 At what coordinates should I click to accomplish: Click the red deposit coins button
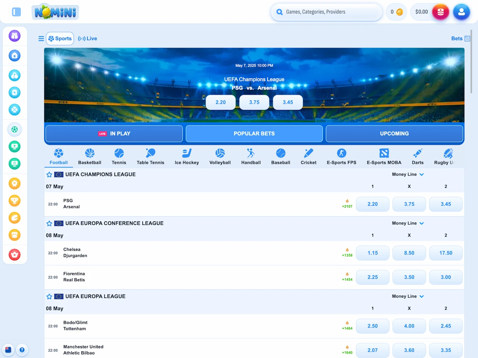440,12
